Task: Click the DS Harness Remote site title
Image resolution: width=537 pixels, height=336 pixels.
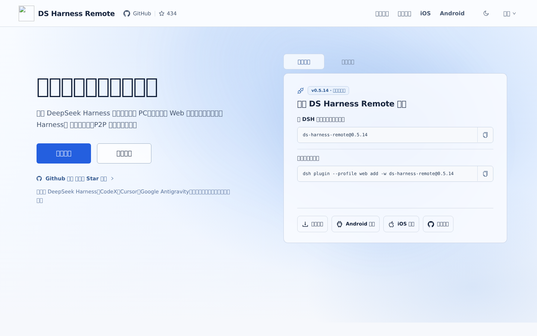Action: (76, 13)
